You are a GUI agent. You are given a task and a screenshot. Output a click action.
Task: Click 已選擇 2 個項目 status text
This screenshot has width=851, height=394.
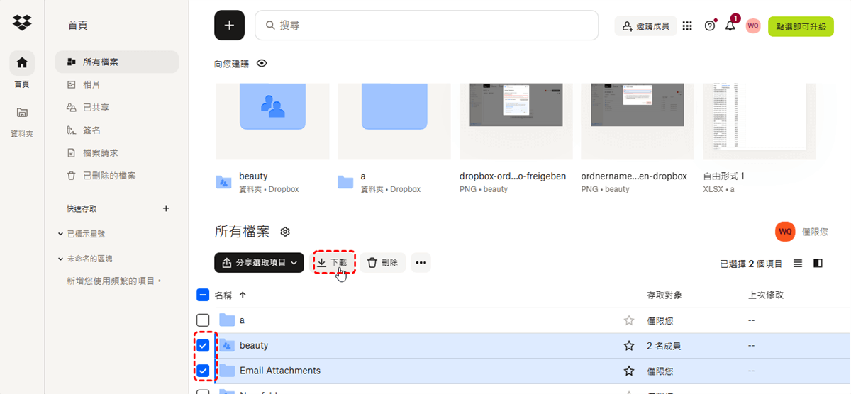(x=751, y=264)
